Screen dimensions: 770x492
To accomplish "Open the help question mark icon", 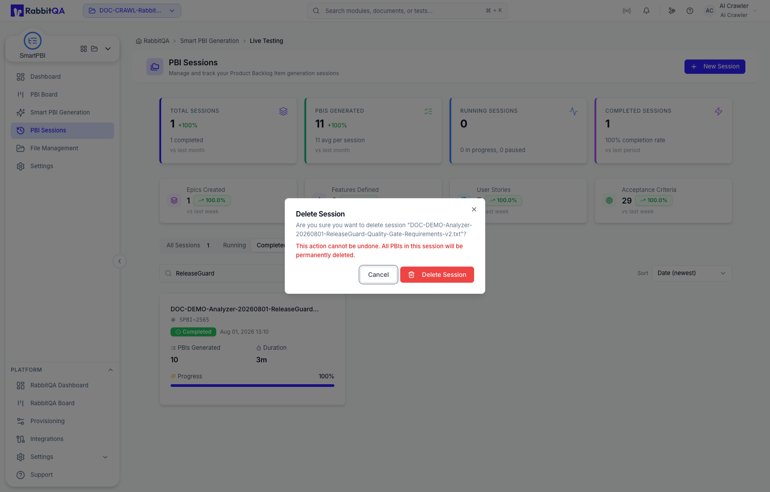I will (x=690, y=11).
